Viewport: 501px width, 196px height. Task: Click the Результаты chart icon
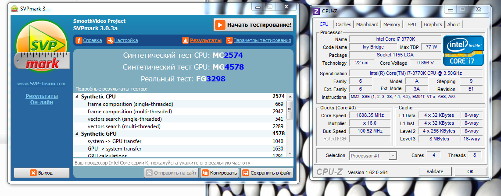(185, 40)
